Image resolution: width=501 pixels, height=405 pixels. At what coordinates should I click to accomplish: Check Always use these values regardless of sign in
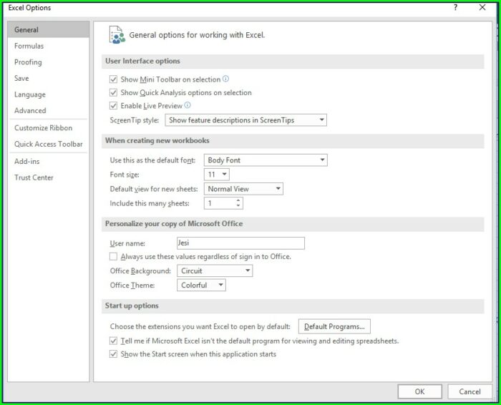click(113, 256)
